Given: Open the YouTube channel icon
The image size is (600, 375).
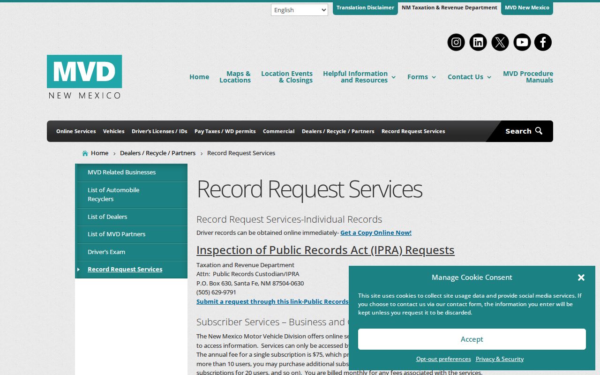Looking at the screenshot, I should 522,42.
